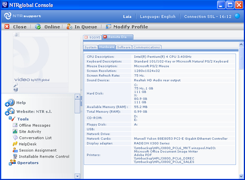Click the HelpDesk icon
This screenshot has width=245, height=180.
point(15,144)
